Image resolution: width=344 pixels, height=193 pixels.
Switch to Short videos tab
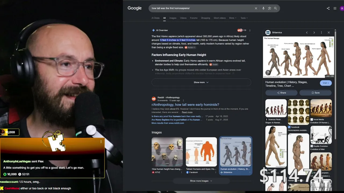click(220, 18)
